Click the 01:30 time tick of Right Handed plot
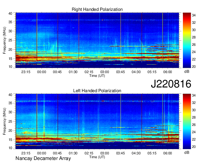 click(x=73, y=72)
